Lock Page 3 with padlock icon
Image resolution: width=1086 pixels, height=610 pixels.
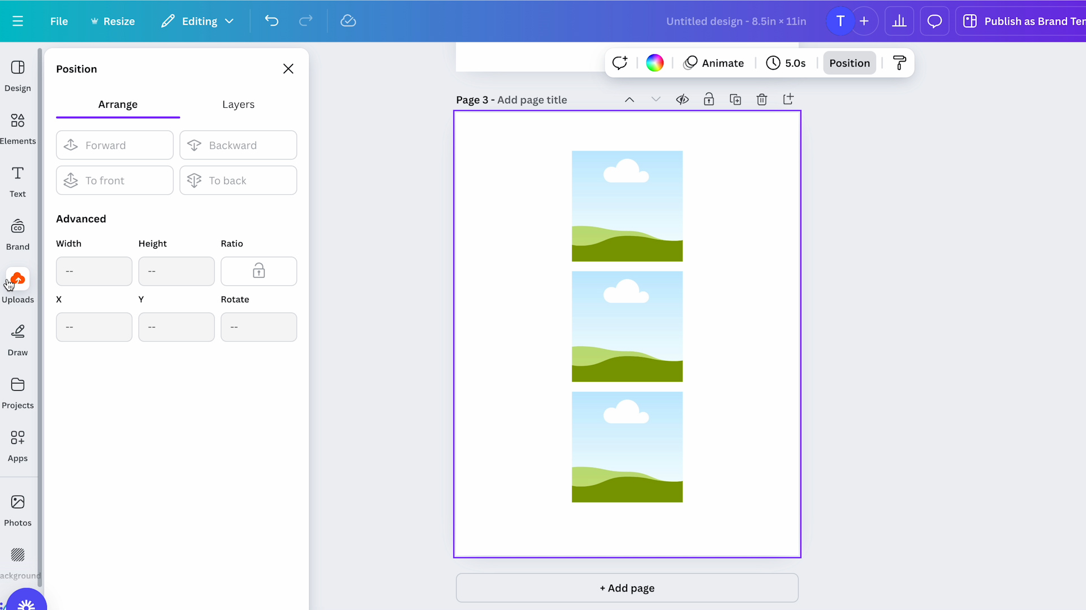pos(709,99)
